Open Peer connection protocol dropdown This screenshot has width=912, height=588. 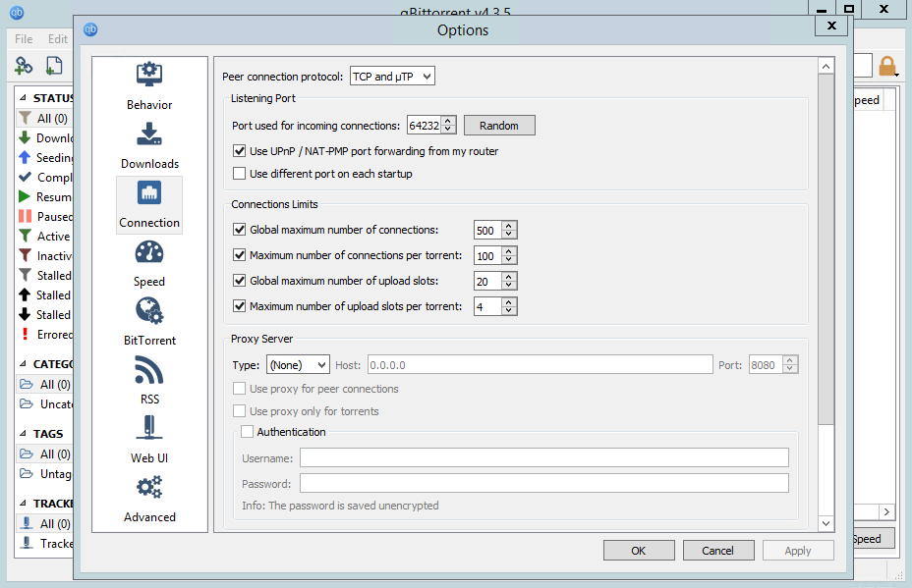(x=392, y=77)
